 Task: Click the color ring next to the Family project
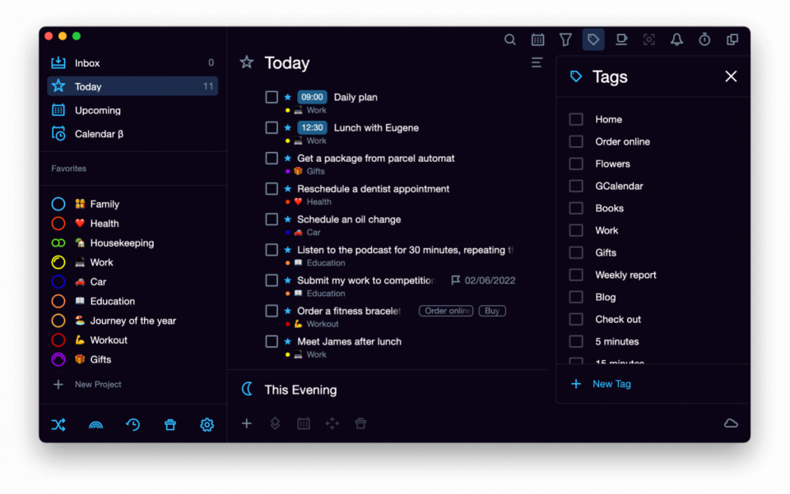(x=58, y=203)
